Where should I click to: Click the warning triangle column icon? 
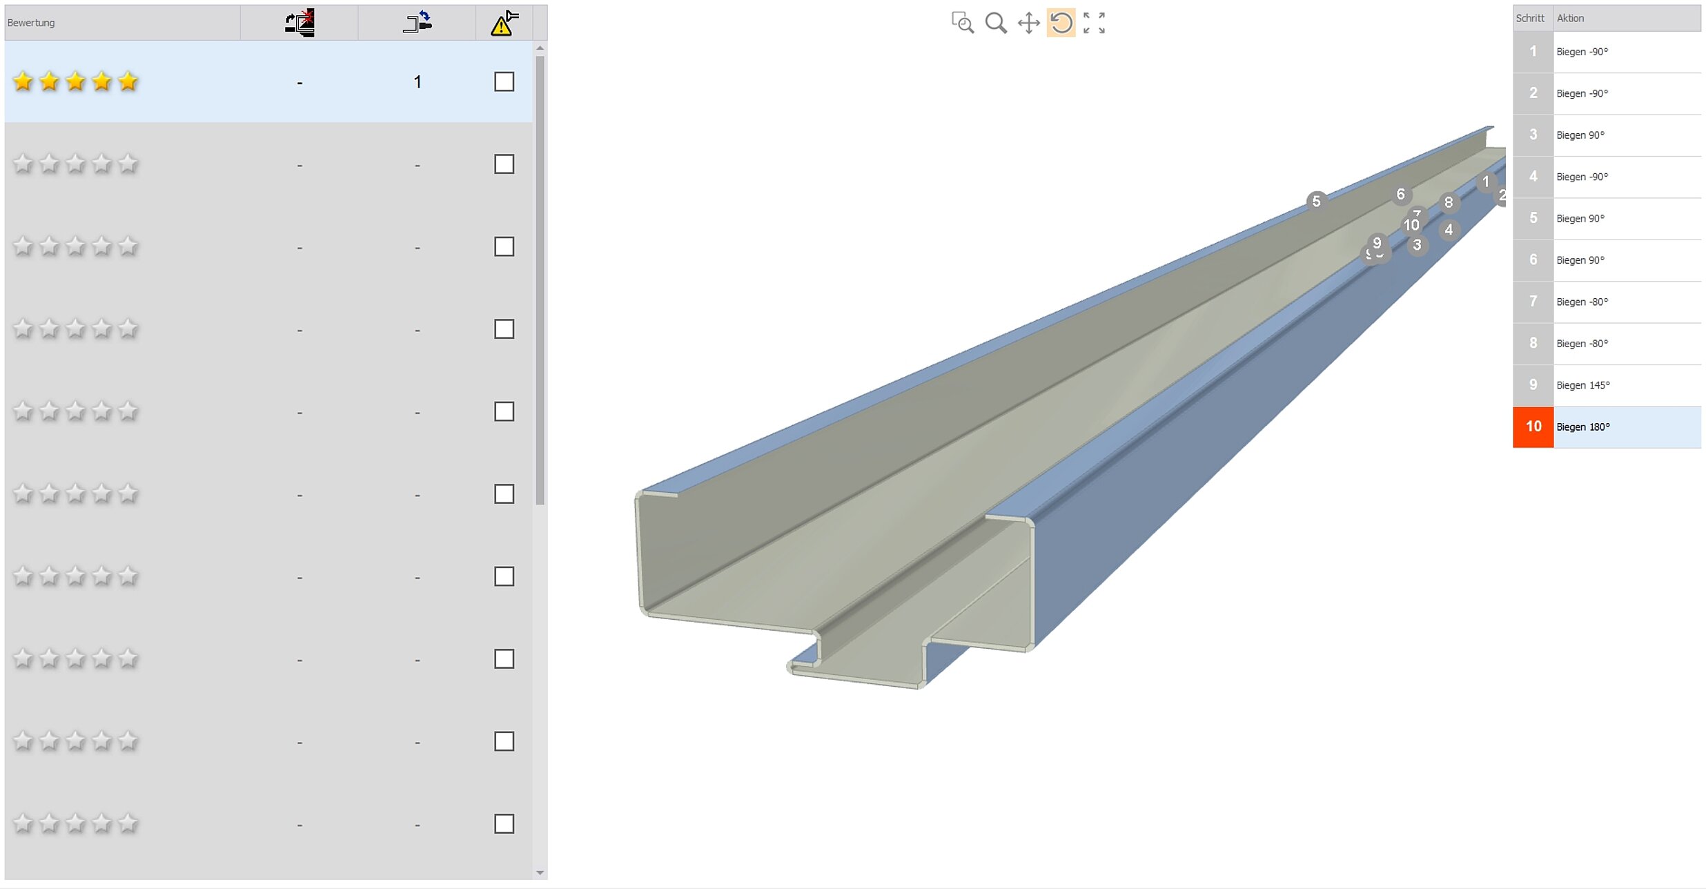coord(504,23)
